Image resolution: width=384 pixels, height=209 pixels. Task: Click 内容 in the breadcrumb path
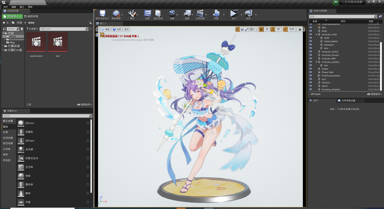point(20,23)
